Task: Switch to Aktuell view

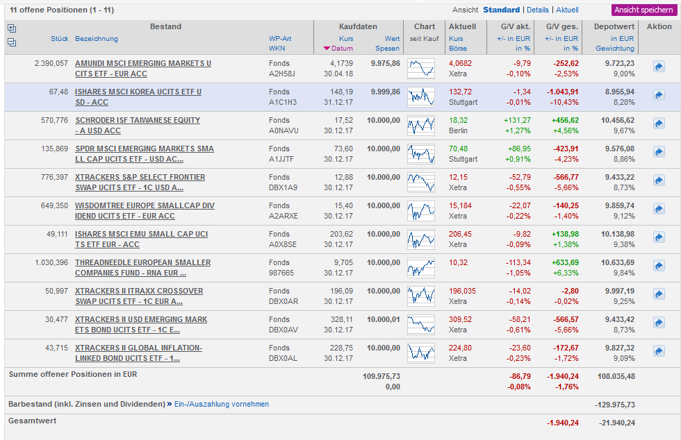Action: pos(567,10)
